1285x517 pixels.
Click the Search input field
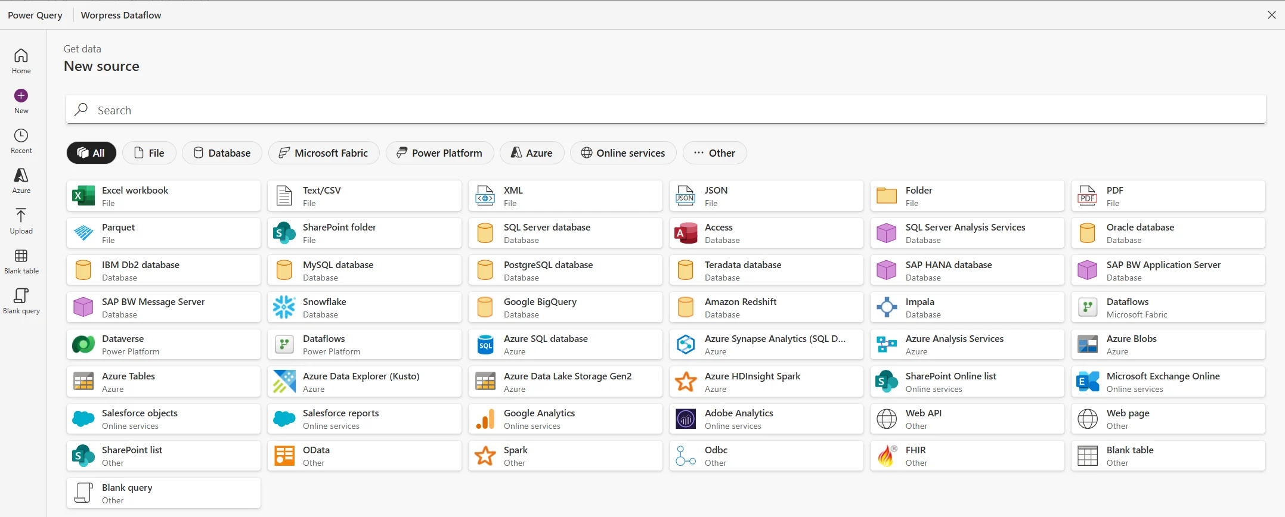(665, 110)
